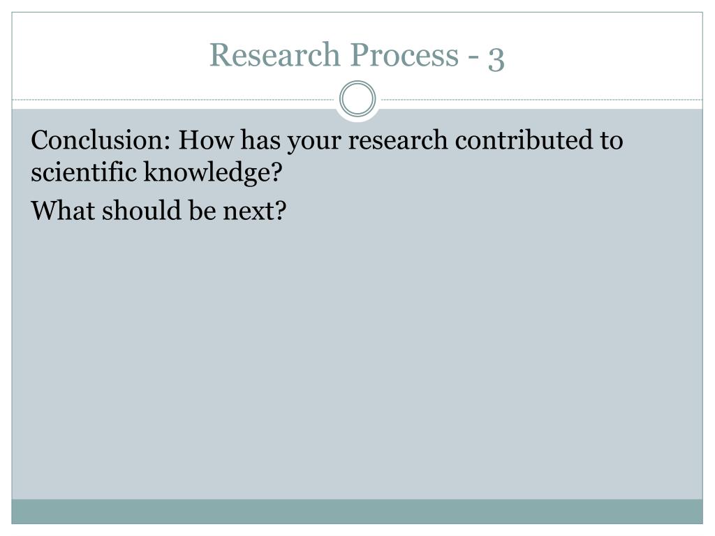Click the word next? in the body text

[254, 211]
